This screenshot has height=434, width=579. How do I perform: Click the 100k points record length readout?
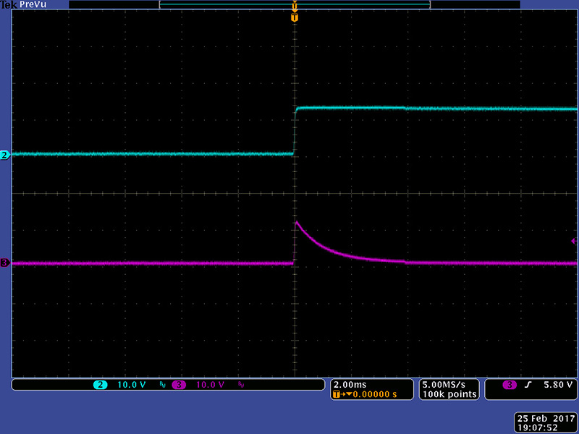pyautogui.click(x=449, y=394)
